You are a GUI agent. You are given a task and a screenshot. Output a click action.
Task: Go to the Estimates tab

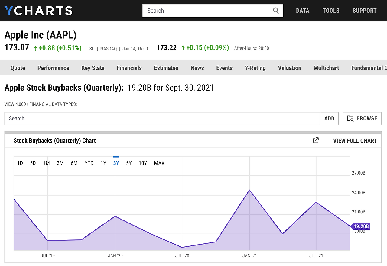166,68
